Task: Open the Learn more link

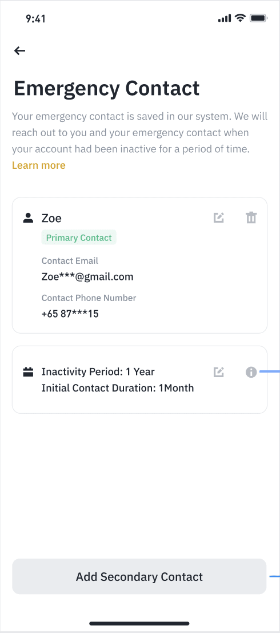Action: point(39,165)
